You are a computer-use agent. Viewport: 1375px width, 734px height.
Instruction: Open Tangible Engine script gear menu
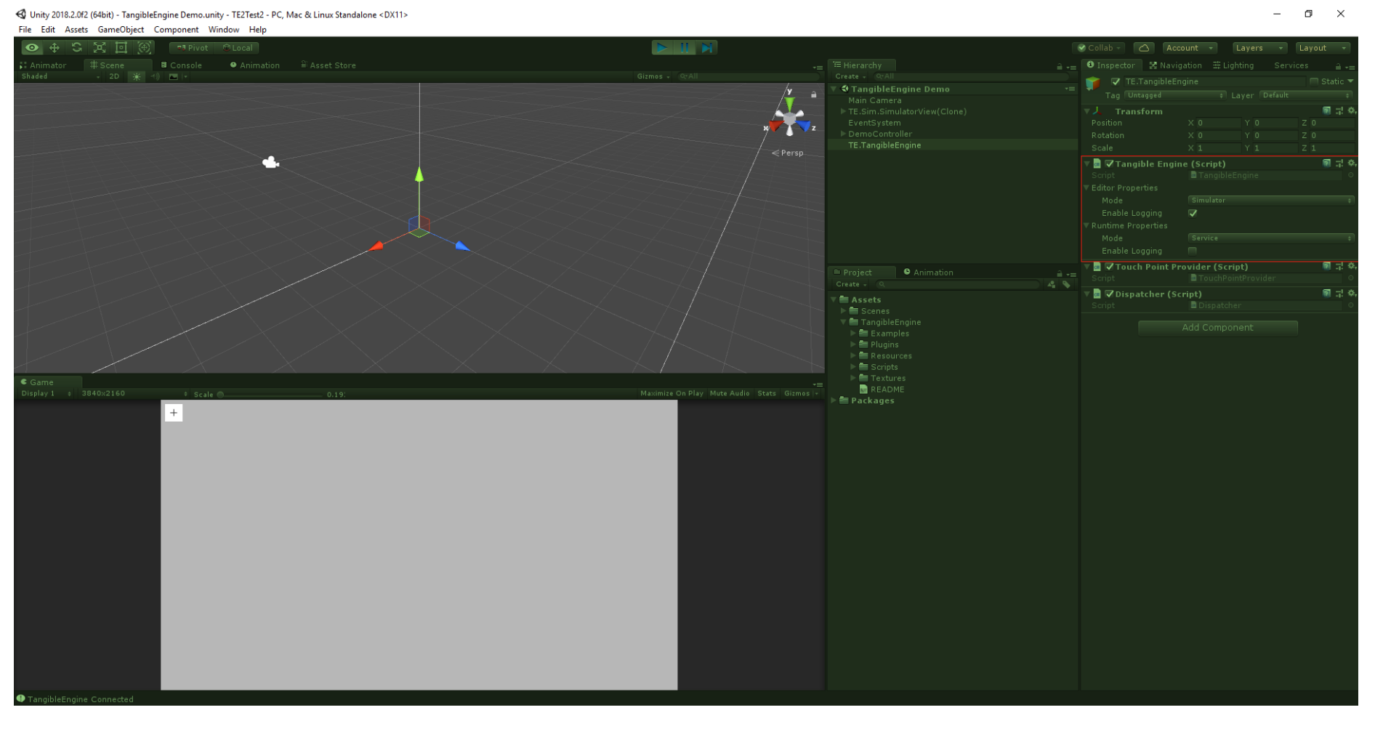pos(1352,164)
